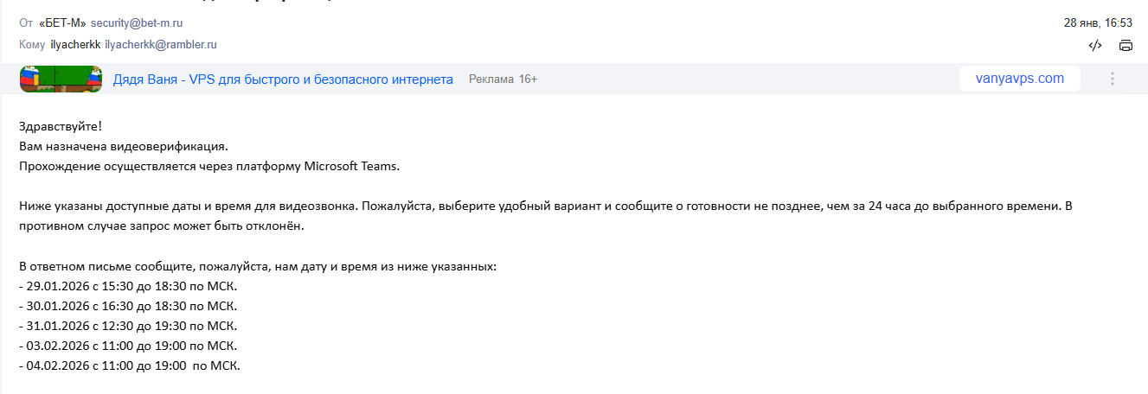
Task: Click sender address security@bet-m.ru
Action: 137,23
